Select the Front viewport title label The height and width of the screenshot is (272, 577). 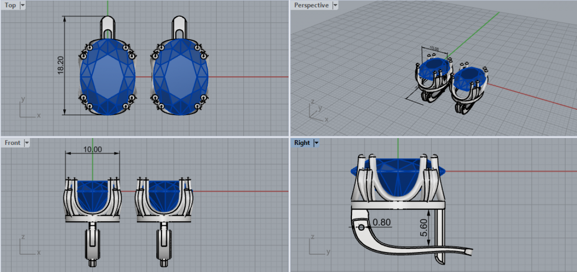tap(13, 142)
